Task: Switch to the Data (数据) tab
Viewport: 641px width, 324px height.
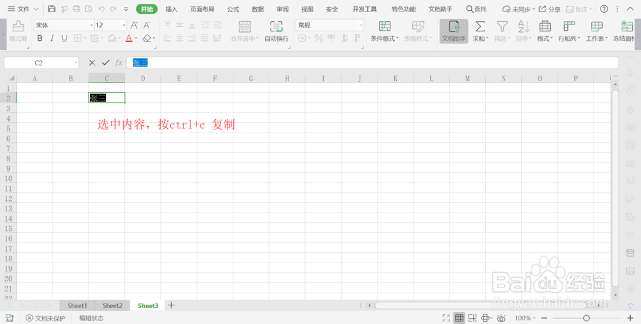Action: [x=258, y=9]
